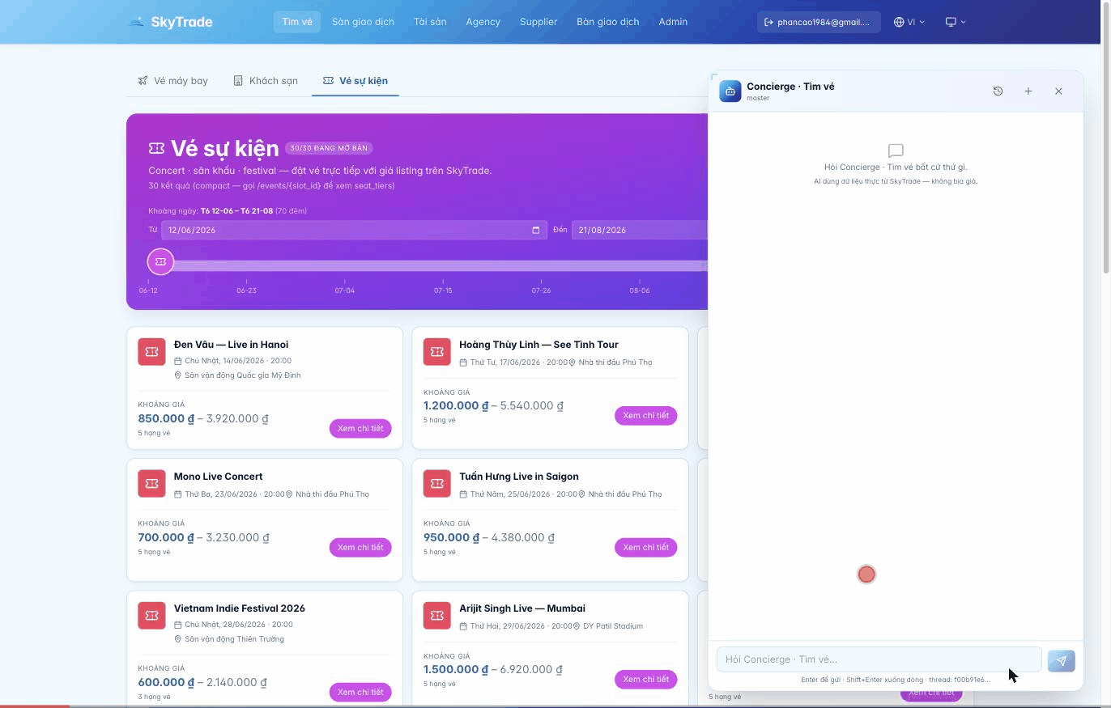Click the Hoàng Thùy Linh ticket icon
This screenshot has height=708, width=1111.
tap(437, 352)
